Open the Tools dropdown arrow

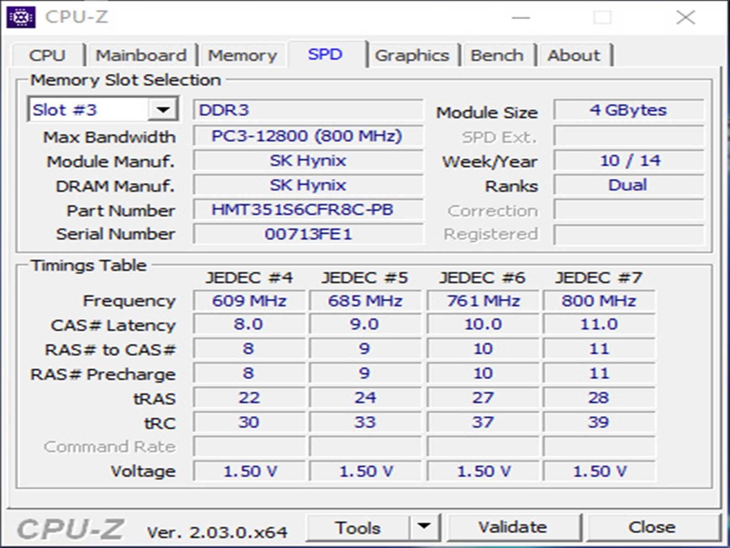pyautogui.click(x=424, y=527)
